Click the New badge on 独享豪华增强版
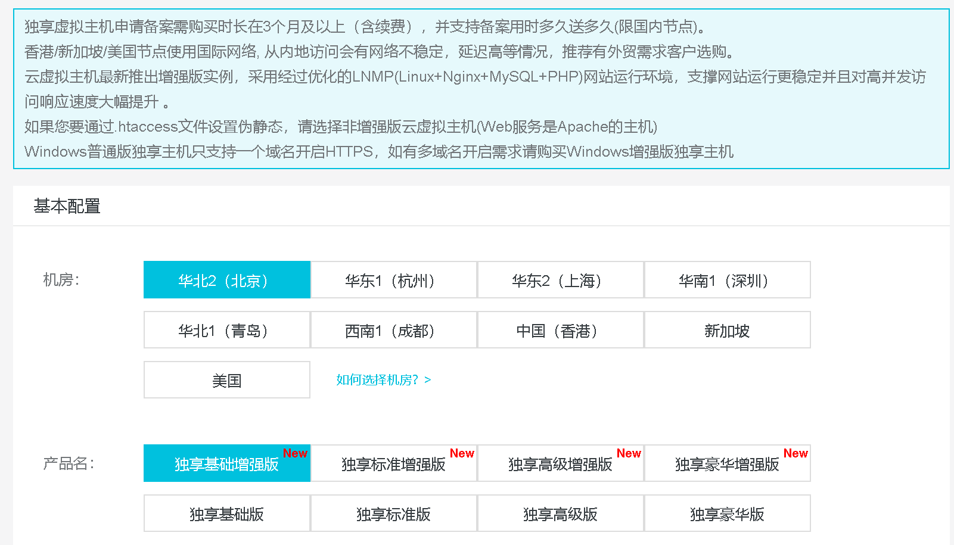 (x=795, y=453)
